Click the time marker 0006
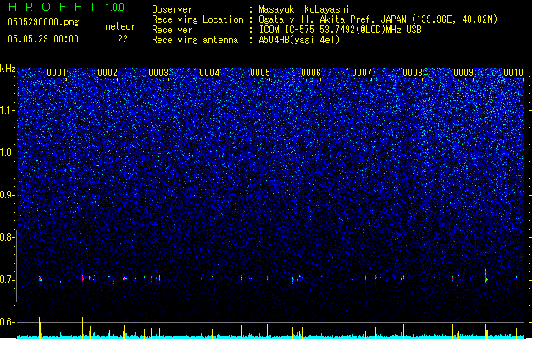Image resolution: width=533 pixels, height=339 pixels. click(311, 73)
